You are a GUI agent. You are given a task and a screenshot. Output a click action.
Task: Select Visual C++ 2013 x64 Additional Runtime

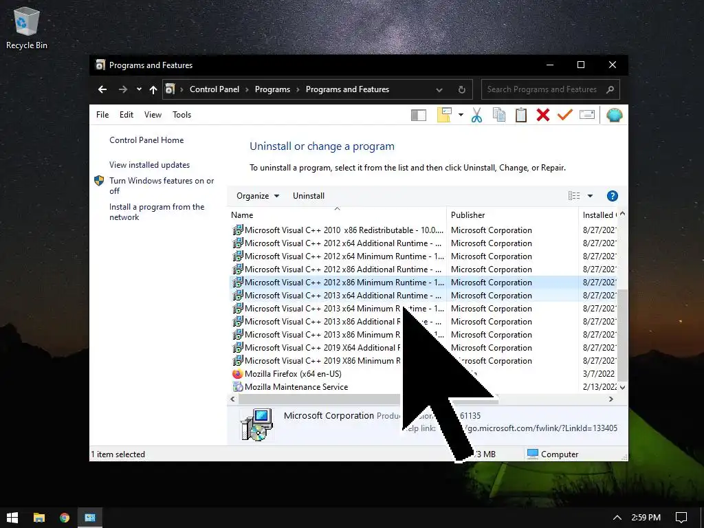[423, 296]
